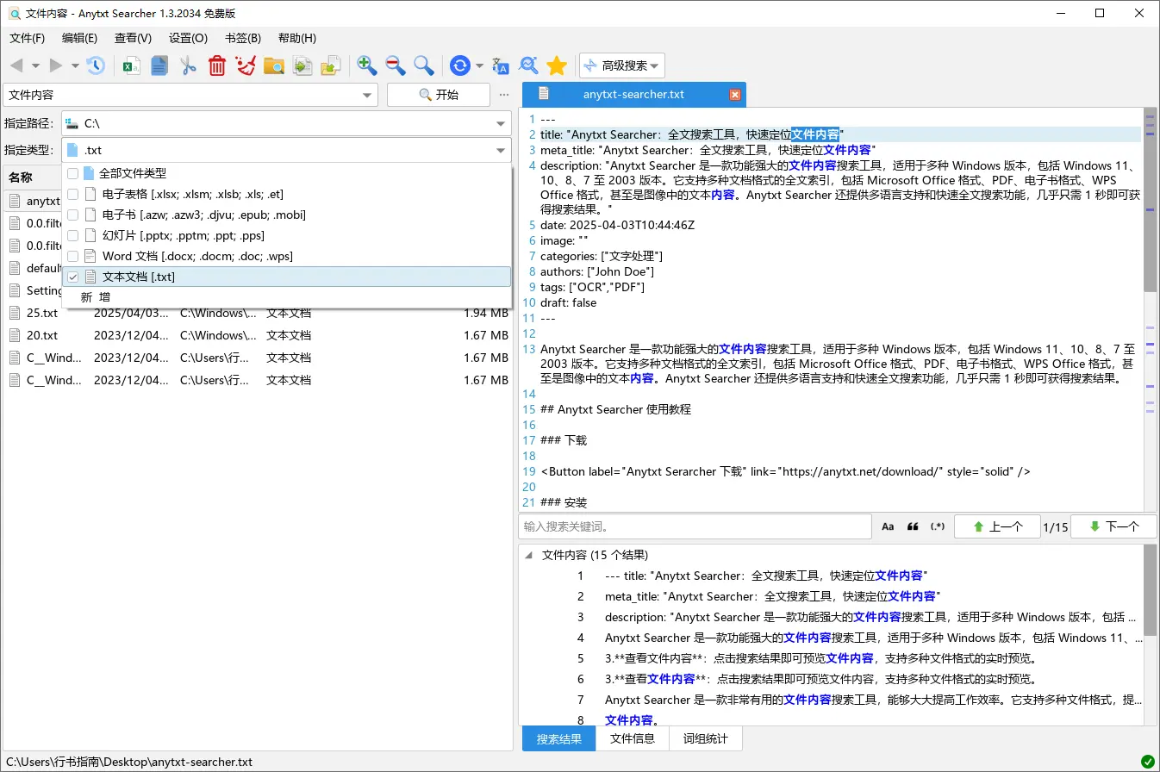Check the 幻灯片 file type checkbox

click(72, 235)
